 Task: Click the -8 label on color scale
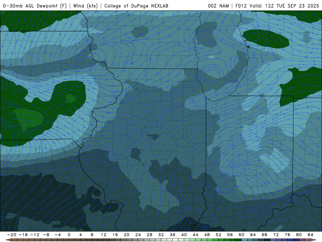[x=46, y=235]
